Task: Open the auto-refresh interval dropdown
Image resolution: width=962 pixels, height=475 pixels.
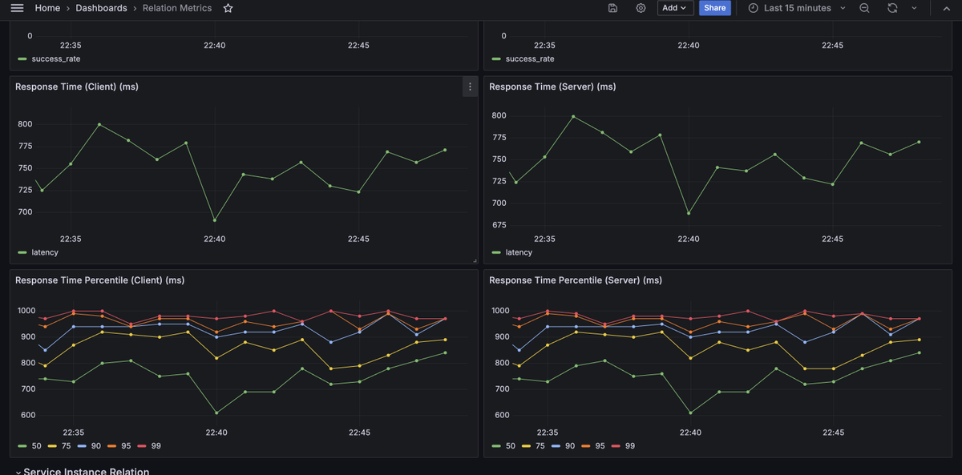Action: click(x=914, y=8)
